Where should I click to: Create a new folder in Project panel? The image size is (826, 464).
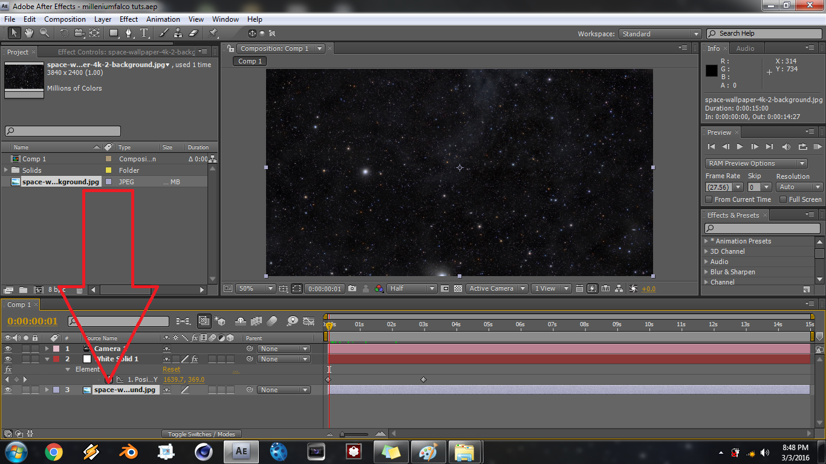point(23,290)
